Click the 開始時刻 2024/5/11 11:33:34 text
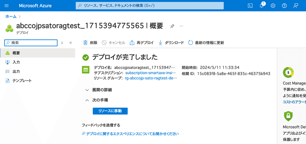 211,68
